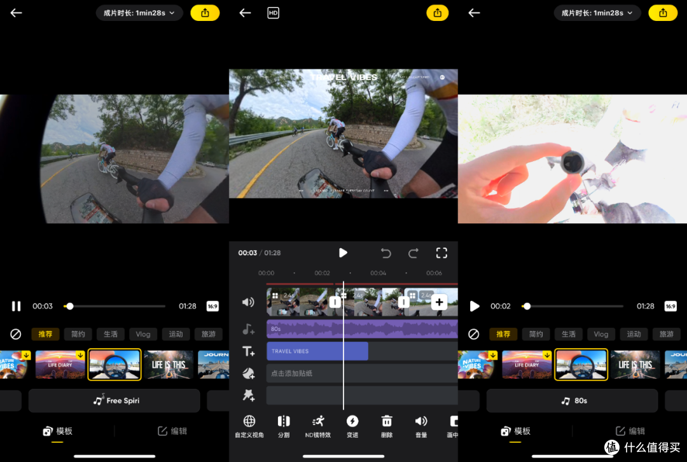
Task: Add a clip with the white plus button
Action: coord(439,302)
